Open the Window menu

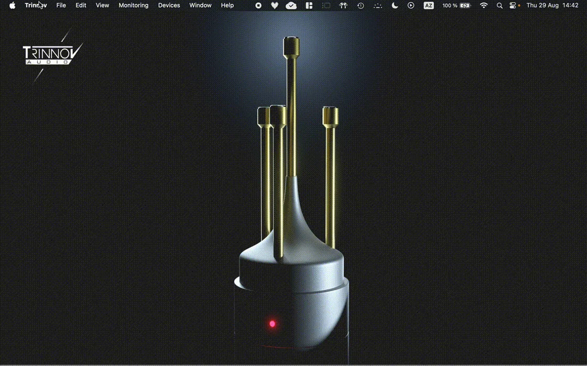[x=200, y=5]
